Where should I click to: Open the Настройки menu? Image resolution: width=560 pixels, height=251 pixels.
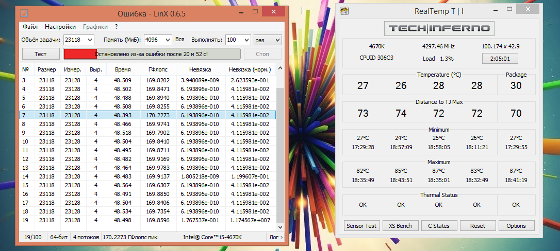(x=60, y=27)
